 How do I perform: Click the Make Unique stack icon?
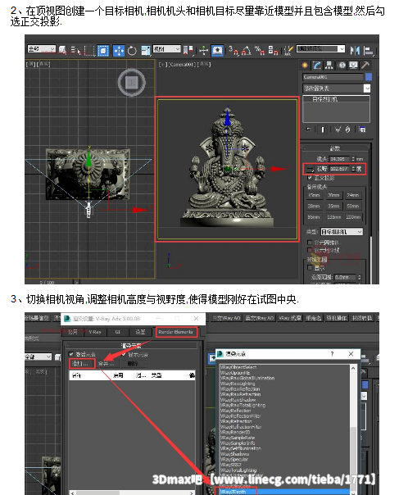click(338, 129)
